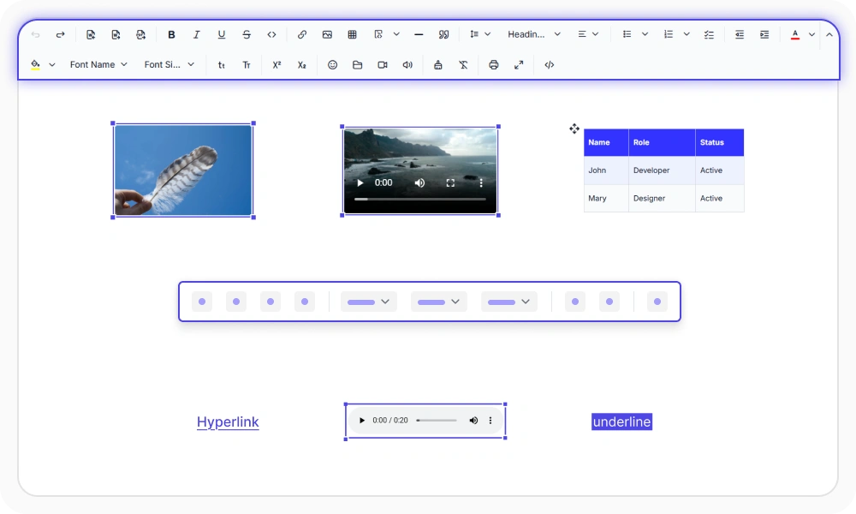Screen dimensions: 856x514
Task: Open the Font Name dropdown
Action: [x=98, y=64]
